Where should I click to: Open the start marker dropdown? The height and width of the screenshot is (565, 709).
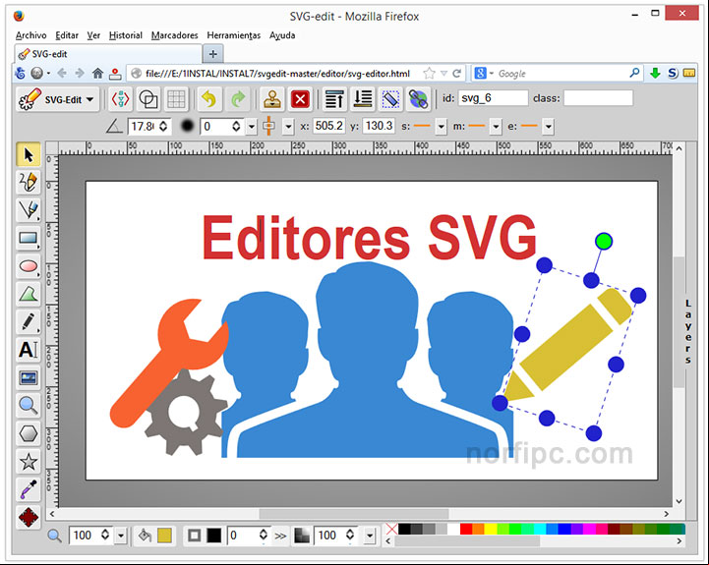tap(441, 127)
